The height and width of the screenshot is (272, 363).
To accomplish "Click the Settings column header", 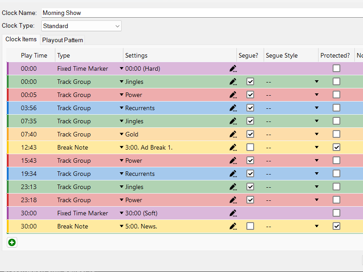I will (x=180, y=55).
